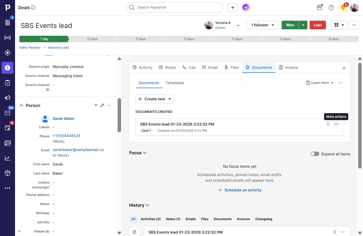The height and width of the screenshot is (236, 363).
Task: Click the left details panel scrollbar
Action: tap(119, 115)
